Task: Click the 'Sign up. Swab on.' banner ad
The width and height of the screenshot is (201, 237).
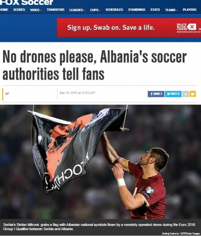Action: click(x=129, y=28)
